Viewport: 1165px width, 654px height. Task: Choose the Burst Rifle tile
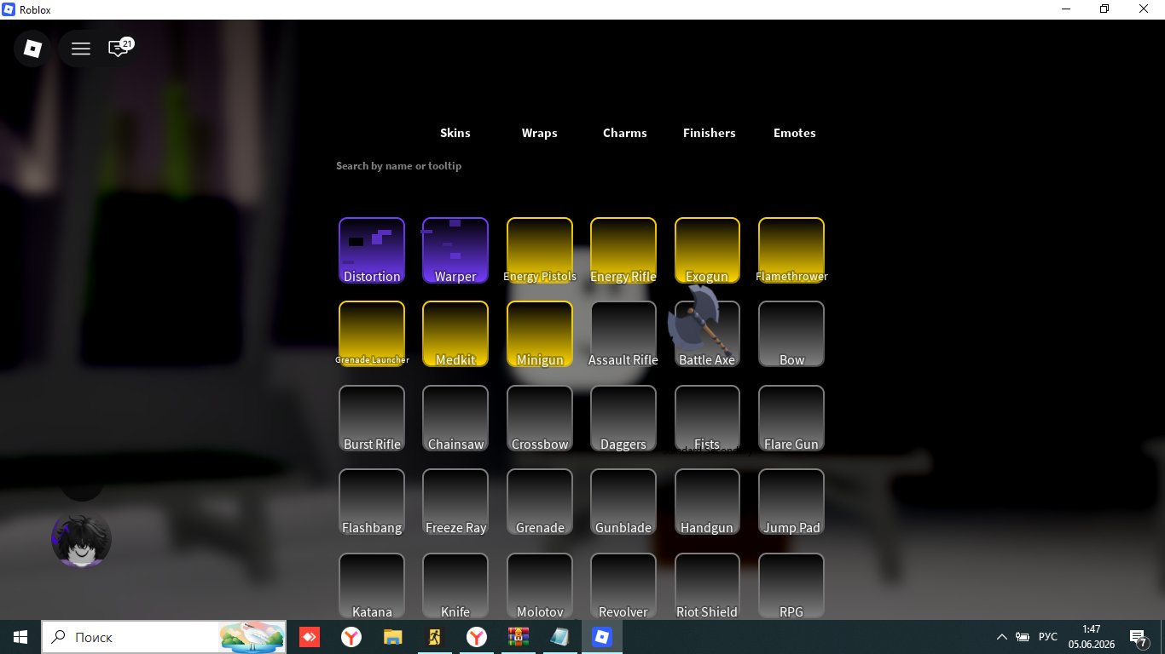(x=372, y=418)
